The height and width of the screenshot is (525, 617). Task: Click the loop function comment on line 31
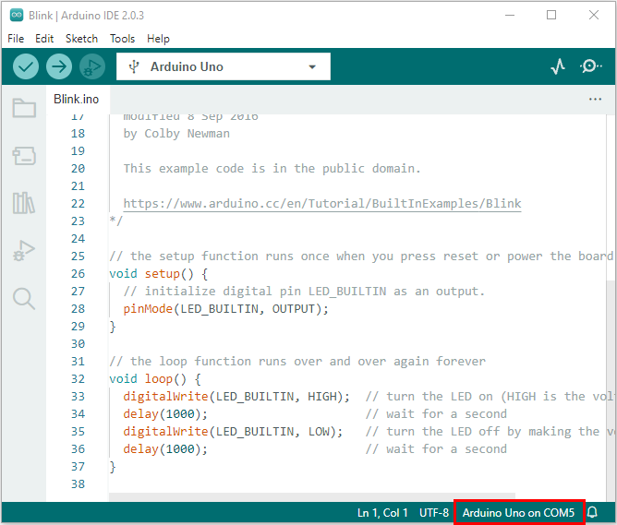pyautogui.click(x=297, y=362)
